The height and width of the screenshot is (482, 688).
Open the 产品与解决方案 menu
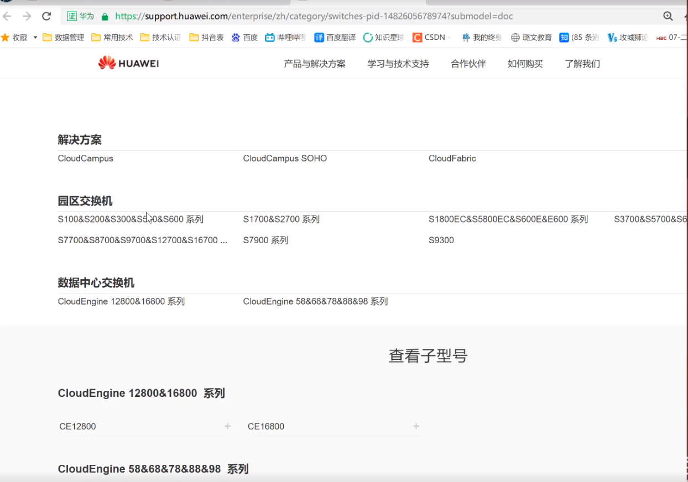click(315, 64)
